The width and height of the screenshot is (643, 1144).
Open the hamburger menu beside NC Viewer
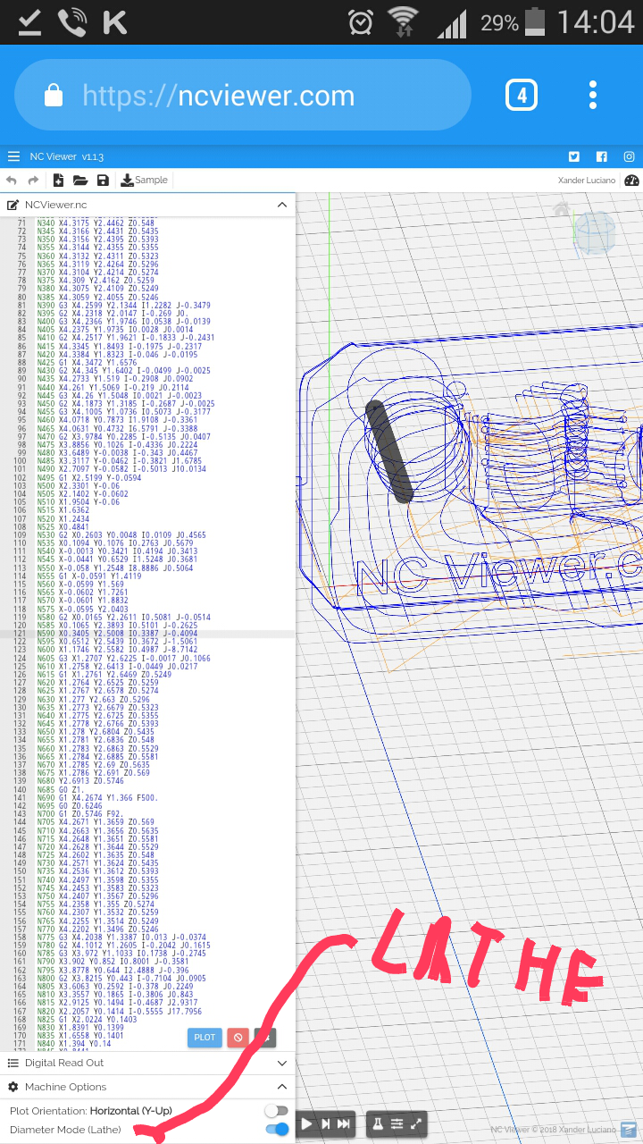click(x=13, y=156)
